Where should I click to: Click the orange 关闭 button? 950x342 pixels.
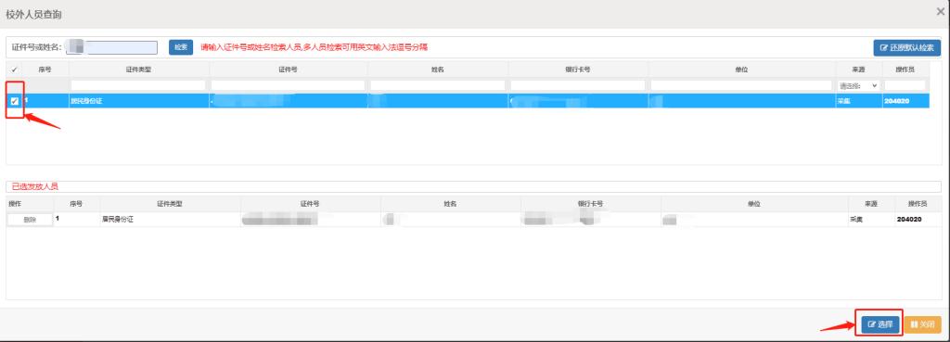tap(923, 324)
